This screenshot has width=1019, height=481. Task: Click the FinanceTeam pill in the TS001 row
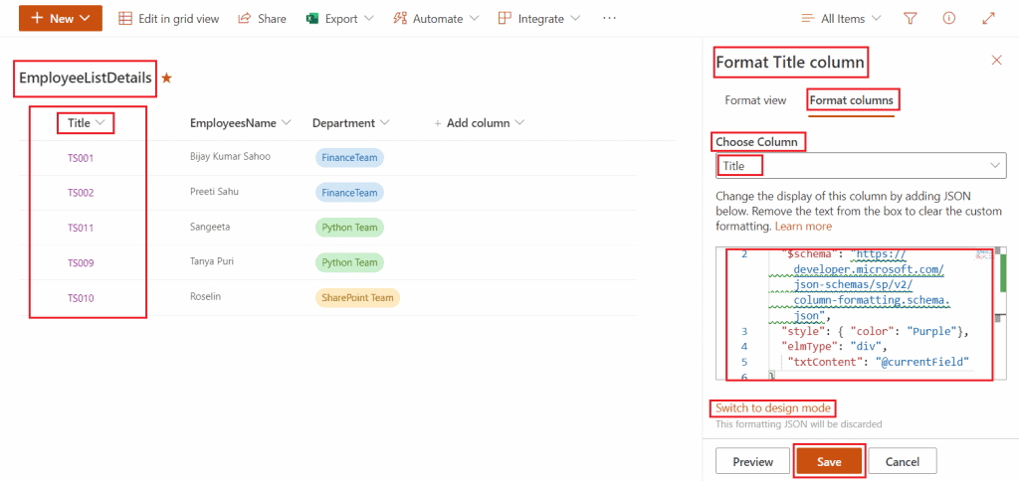click(349, 158)
